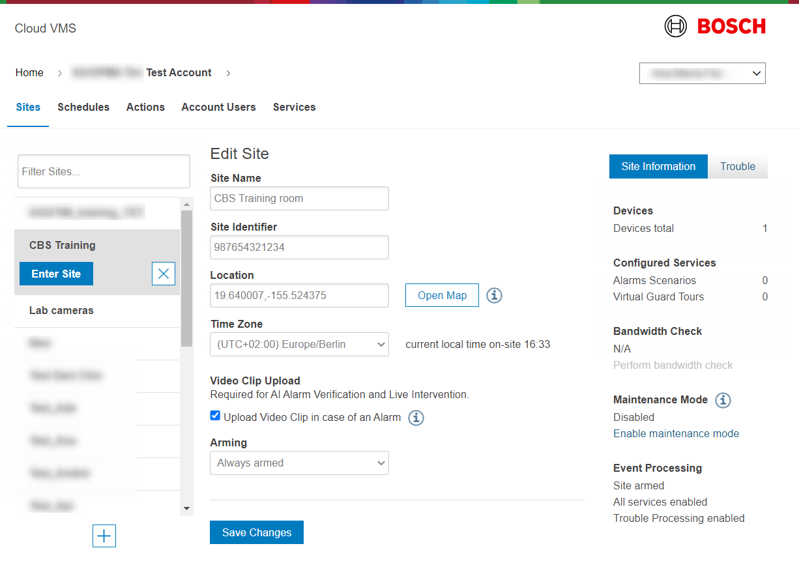Open the top-right account dropdown
Image resolution: width=799 pixels, height=561 pixels.
[702, 74]
